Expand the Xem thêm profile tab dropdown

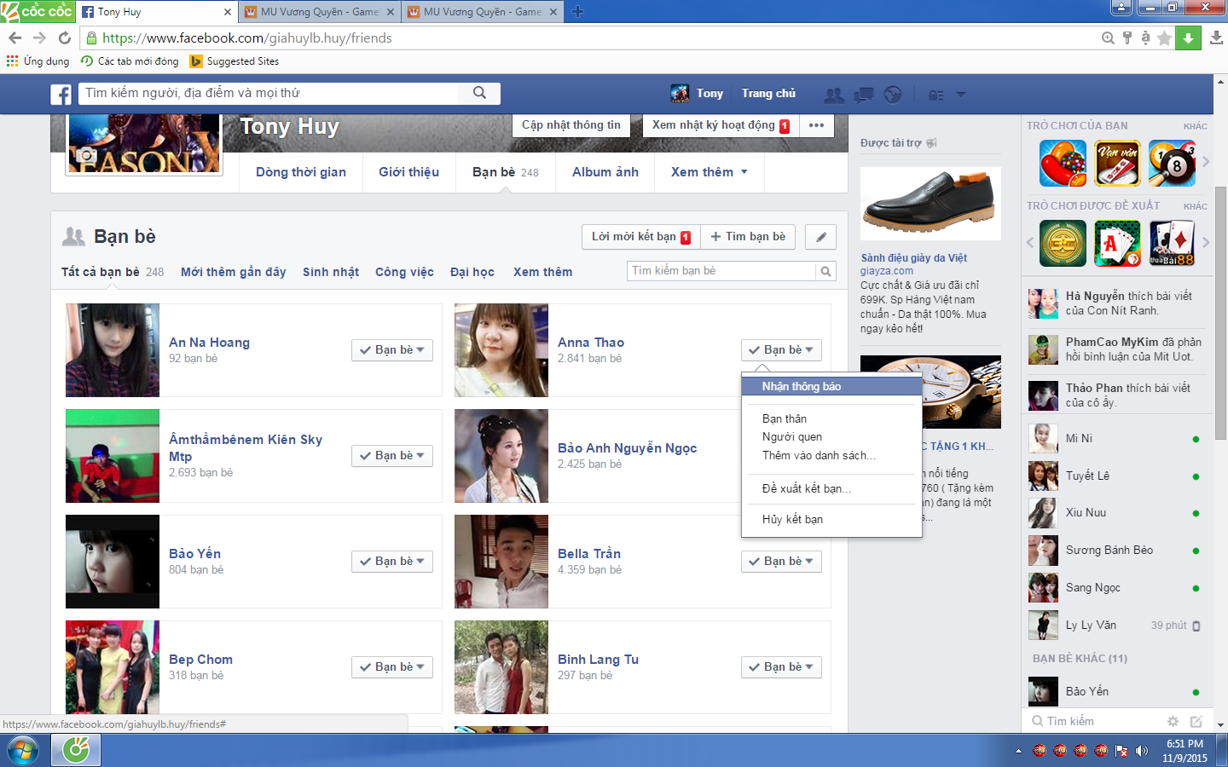click(709, 172)
